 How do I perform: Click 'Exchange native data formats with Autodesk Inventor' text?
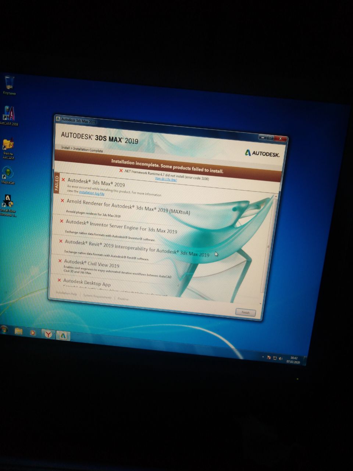click(x=110, y=235)
